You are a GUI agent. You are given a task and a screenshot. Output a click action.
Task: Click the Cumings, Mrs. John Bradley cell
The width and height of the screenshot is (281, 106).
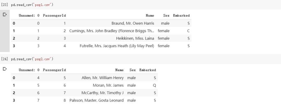tap(112, 31)
